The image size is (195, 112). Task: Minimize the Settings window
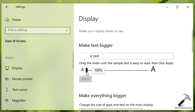tap(167, 7)
